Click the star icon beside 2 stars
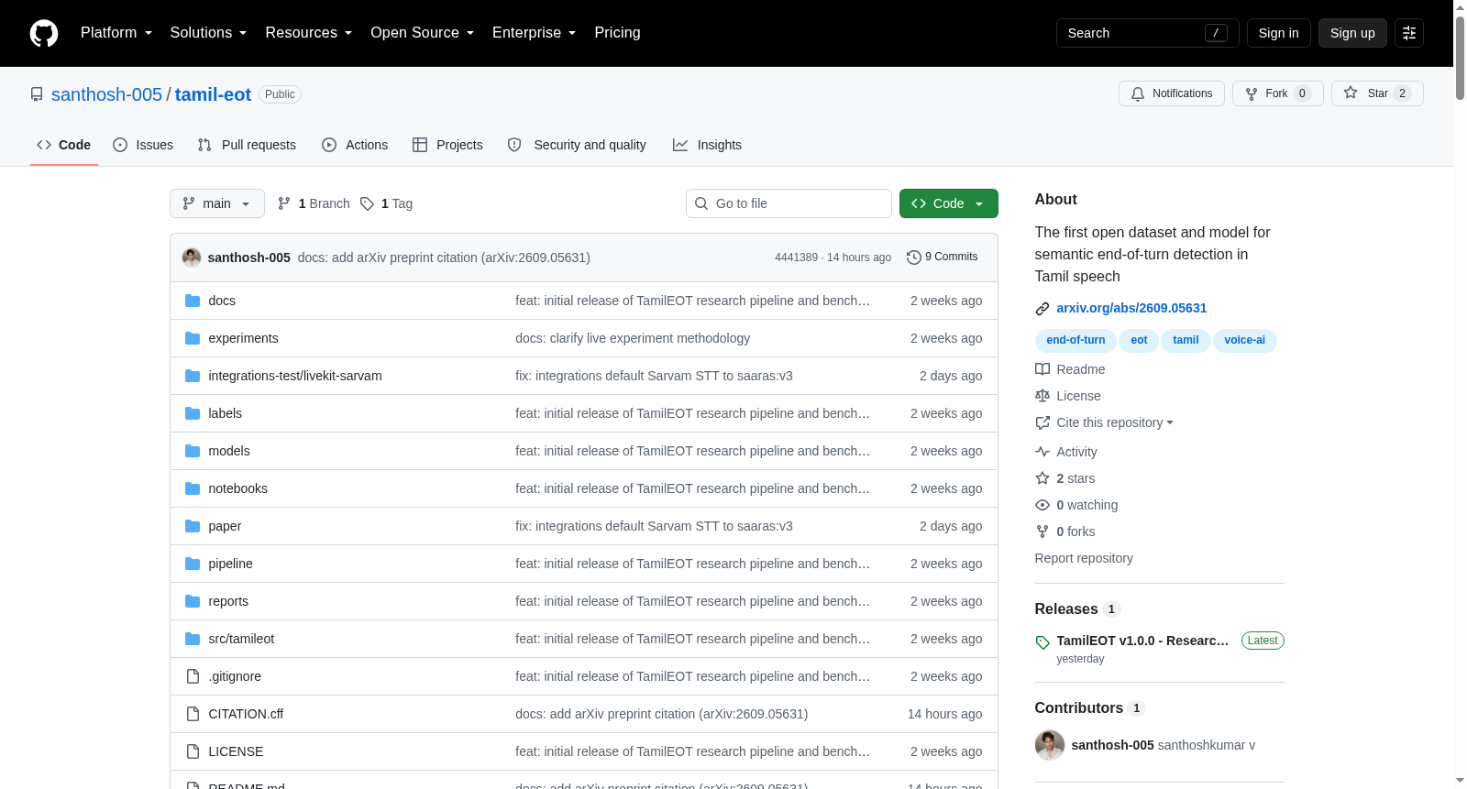The height and width of the screenshot is (789, 1467). [x=1042, y=478]
